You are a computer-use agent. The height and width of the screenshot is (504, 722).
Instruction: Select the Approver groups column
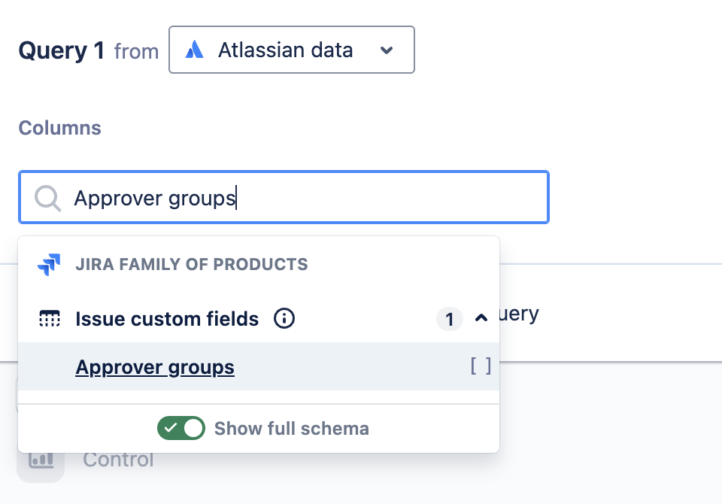pos(259,366)
